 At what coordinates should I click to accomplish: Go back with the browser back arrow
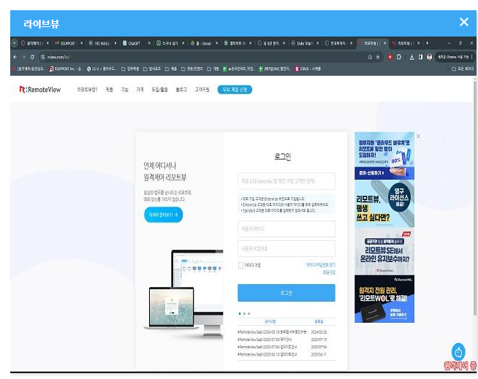click(15, 57)
